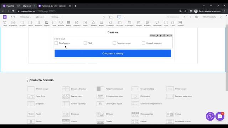Redo with the right arrow in editor
This screenshot has height=128, width=228.
point(190,17)
